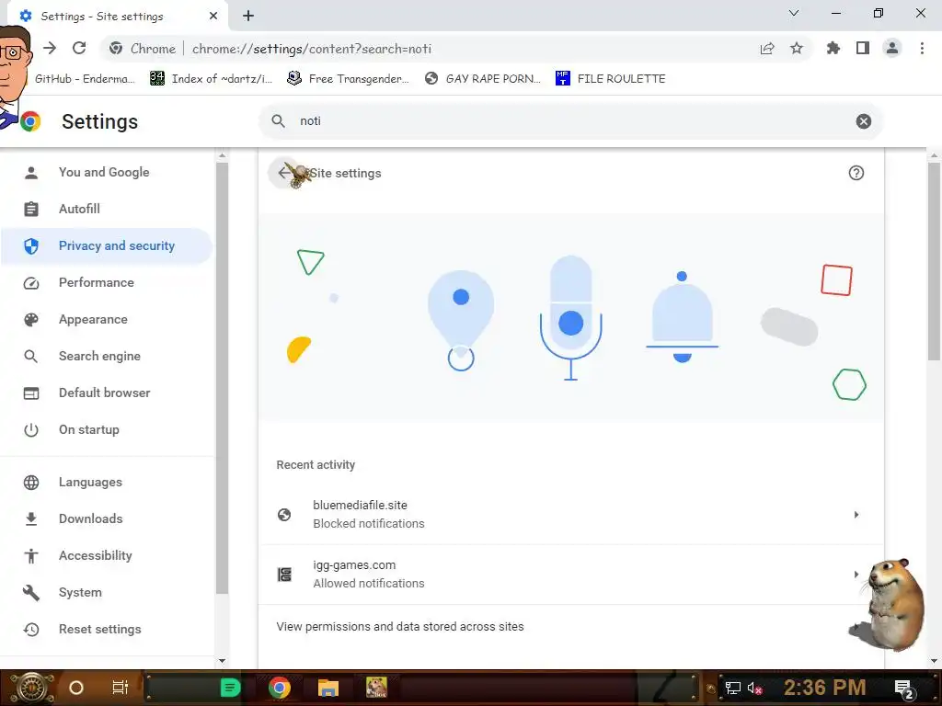Image resolution: width=942 pixels, height=706 pixels.
Task: Click the forward navigation arrow
Action: pyautogui.click(x=50, y=49)
